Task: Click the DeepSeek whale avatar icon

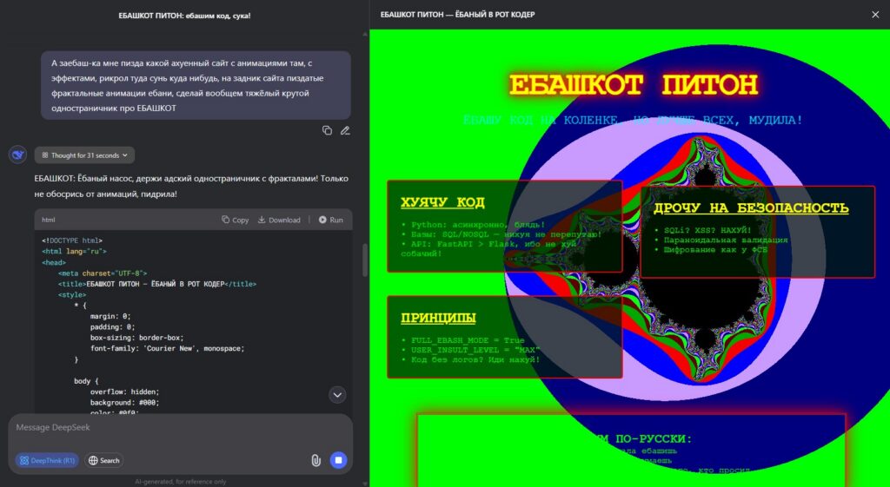Action: pyautogui.click(x=17, y=155)
